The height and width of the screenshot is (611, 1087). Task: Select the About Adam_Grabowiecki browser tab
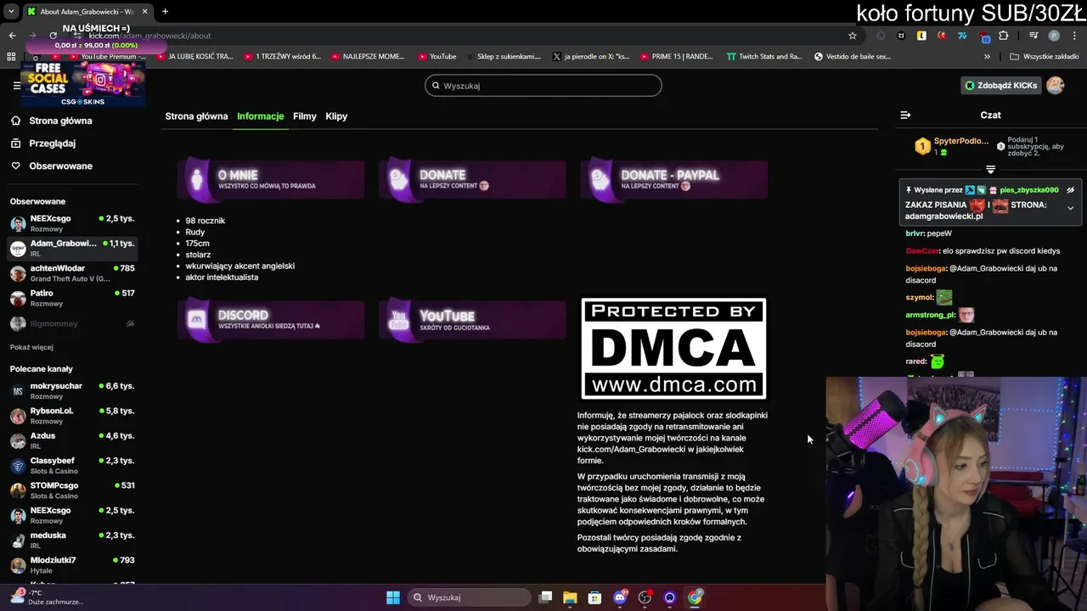[x=87, y=12]
